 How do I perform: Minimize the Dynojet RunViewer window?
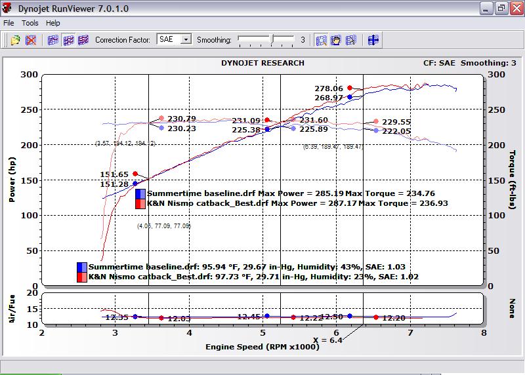tap(486, 9)
